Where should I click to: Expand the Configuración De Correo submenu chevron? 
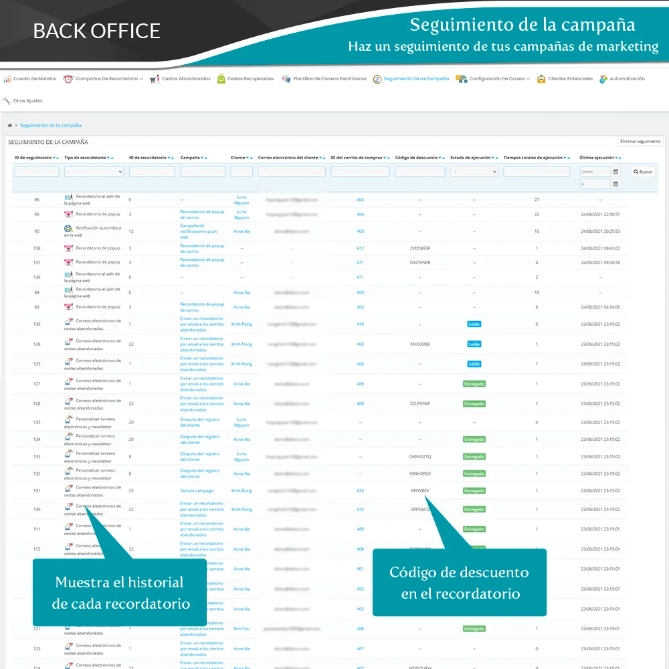[x=529, y=78]
